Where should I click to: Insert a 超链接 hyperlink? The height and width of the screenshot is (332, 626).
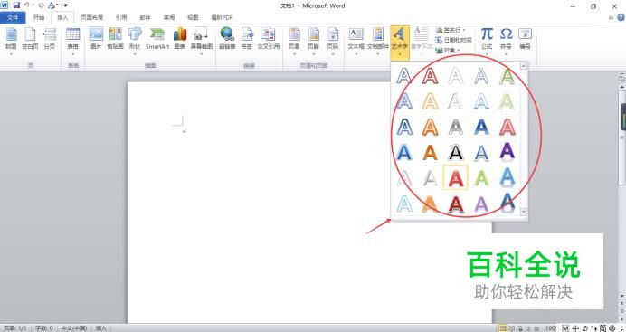coord(227,39)
